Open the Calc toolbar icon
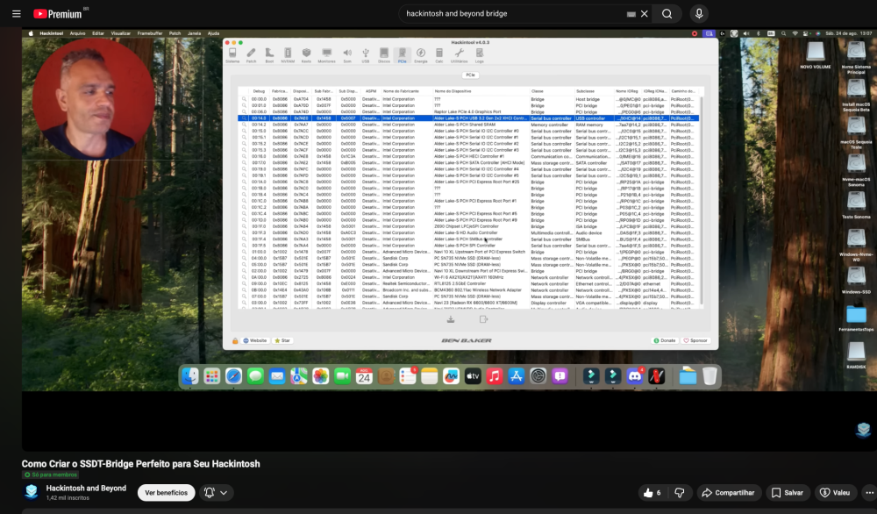This screenshot has height=514, width=877. tap(439, 54)
